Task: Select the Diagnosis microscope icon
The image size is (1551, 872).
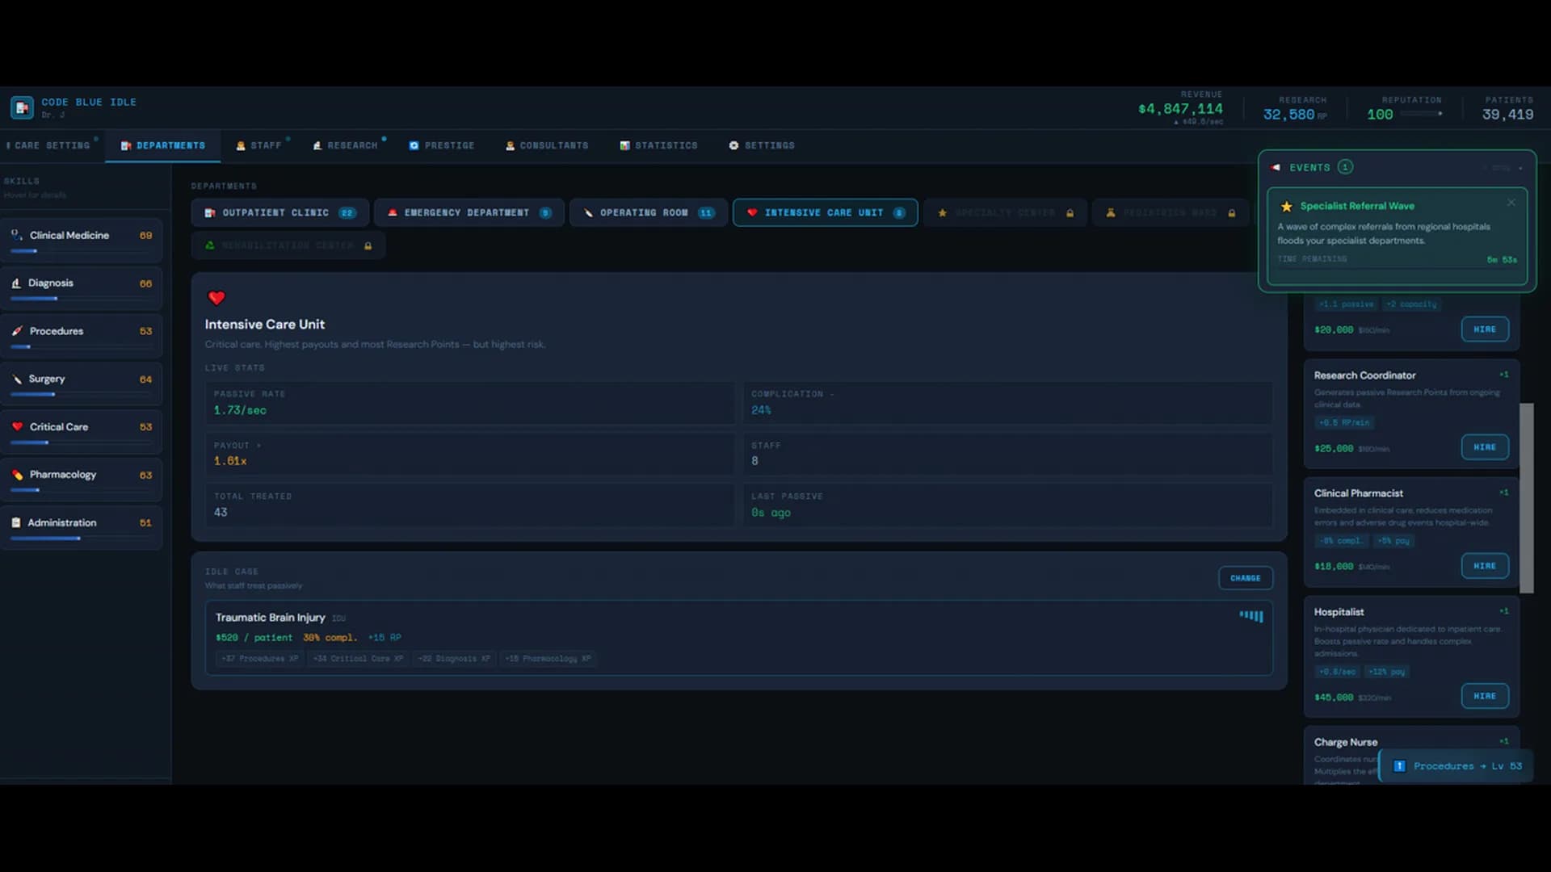Action: click(x=16, y=283)
